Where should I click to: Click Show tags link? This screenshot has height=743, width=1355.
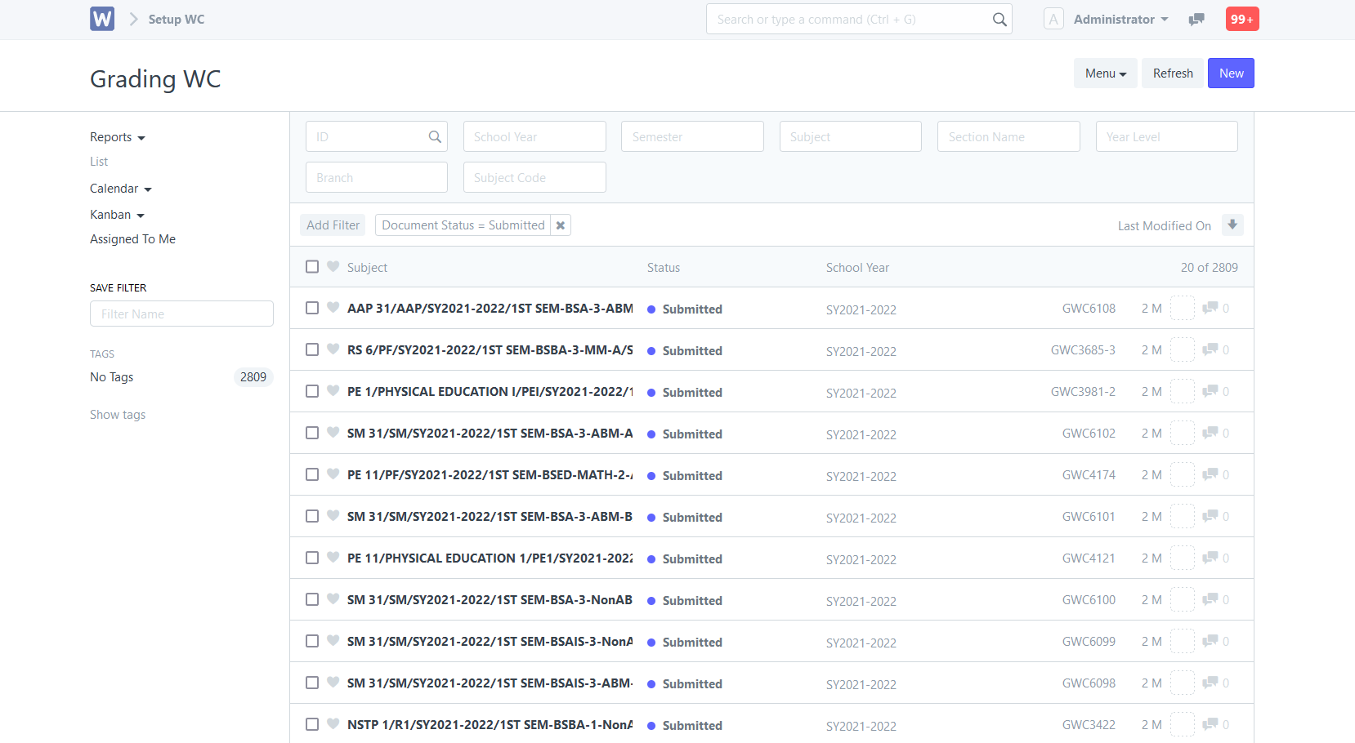coord(118,415)
